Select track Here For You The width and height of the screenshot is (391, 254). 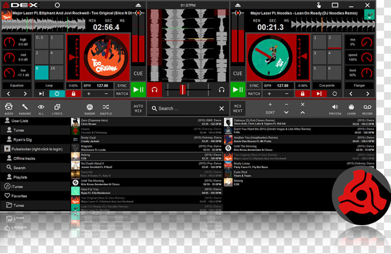pyautogui.click(x=147, y=191)
